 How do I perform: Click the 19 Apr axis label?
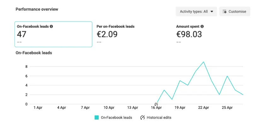click(x=180, y=108)
